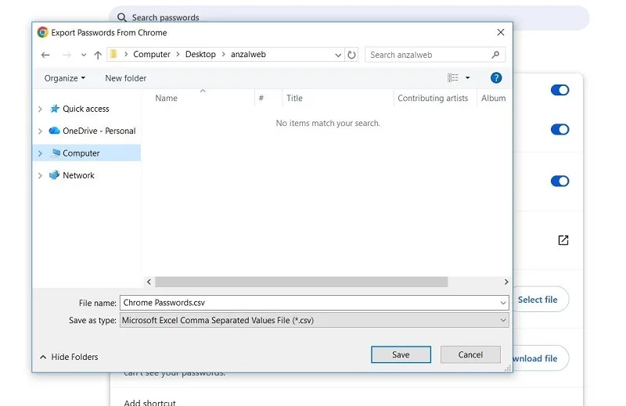This screenshot has height=406, width=626.
Task: Open the File name dropdown arrow
Action: (x=503, y=303)
